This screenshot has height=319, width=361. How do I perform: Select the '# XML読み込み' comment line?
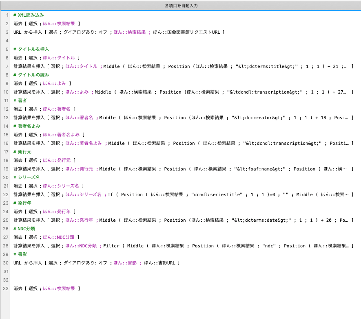[29, 15]
